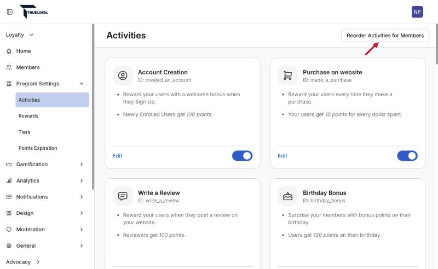Screen dimensions: 438x269
Task: Click the Activities page heading
Action: [x=126, y=36]
